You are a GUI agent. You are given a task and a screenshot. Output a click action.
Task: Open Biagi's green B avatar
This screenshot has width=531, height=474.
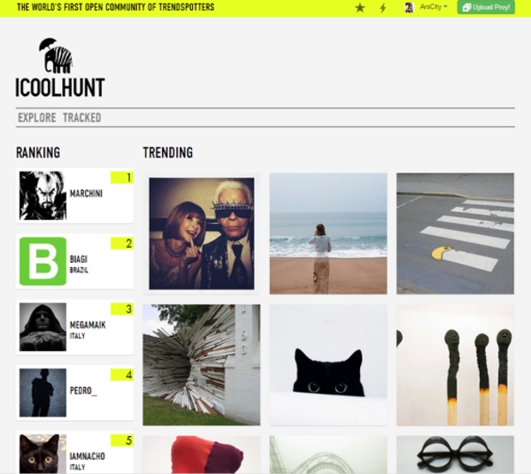[x=42, y=261]
